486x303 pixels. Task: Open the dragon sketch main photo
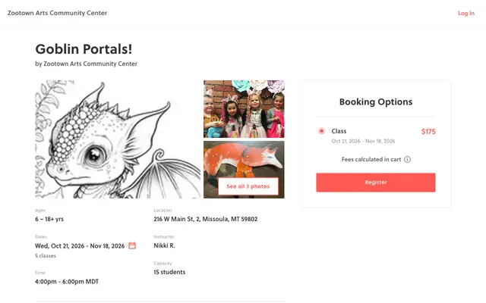point(118,139)
